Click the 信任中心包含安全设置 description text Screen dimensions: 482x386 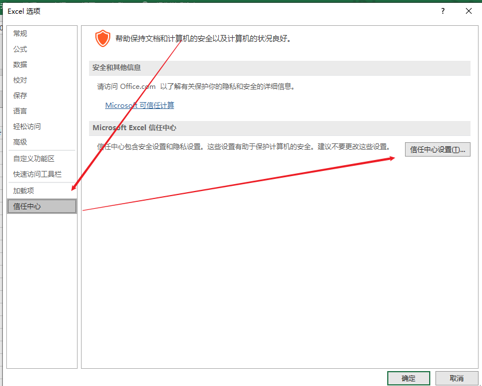pos(244,147)
